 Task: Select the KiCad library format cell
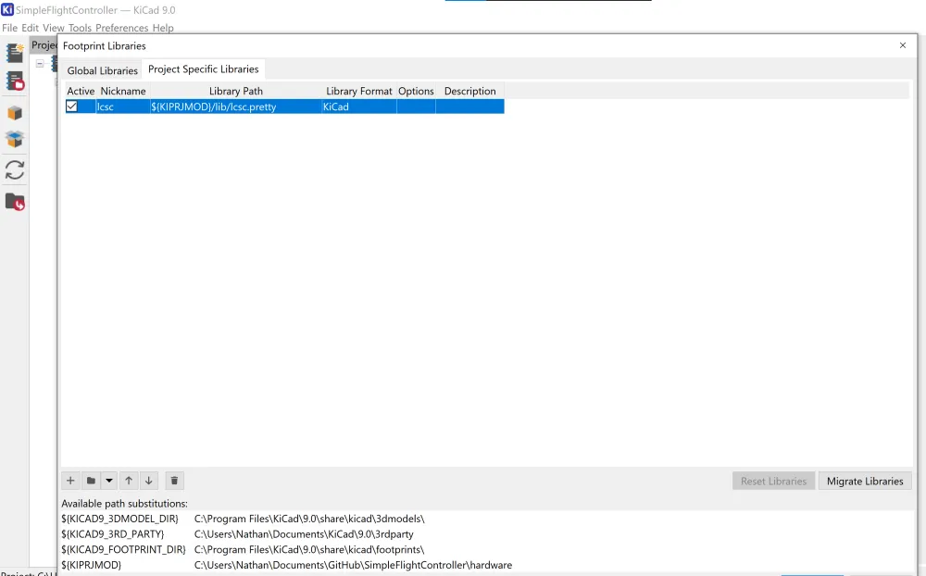[358, 106]
